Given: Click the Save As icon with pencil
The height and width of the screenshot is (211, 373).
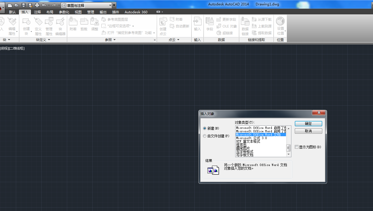Looking at the screenshot, I should pos(30,5).
